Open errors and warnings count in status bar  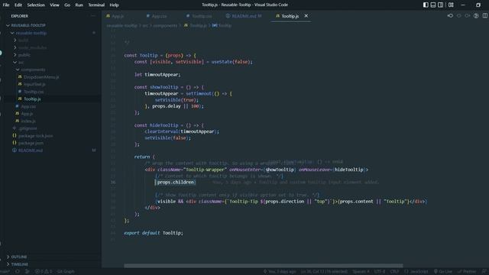(44, 272)
